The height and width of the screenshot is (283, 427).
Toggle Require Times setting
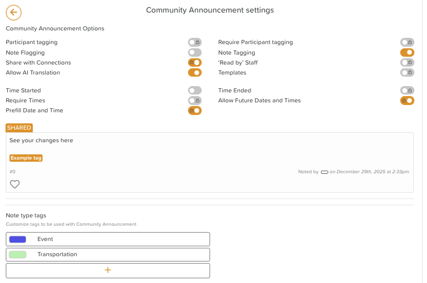[x=195, y=100]
